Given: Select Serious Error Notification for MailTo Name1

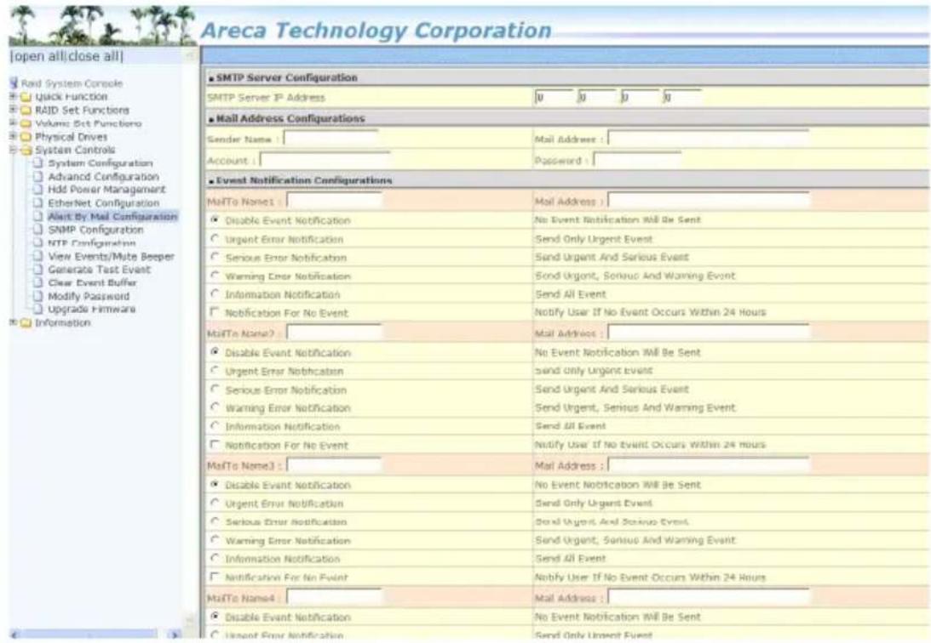Looking at the screenshot, I should pos(215,257).
